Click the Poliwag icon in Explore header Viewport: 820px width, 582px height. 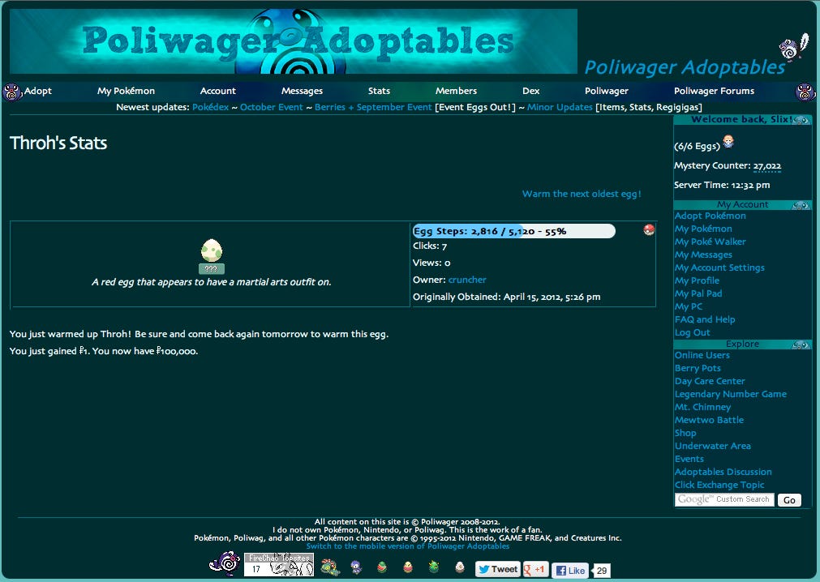801,344
